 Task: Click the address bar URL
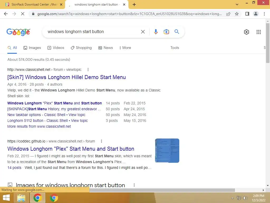click(x=129, y=14)
